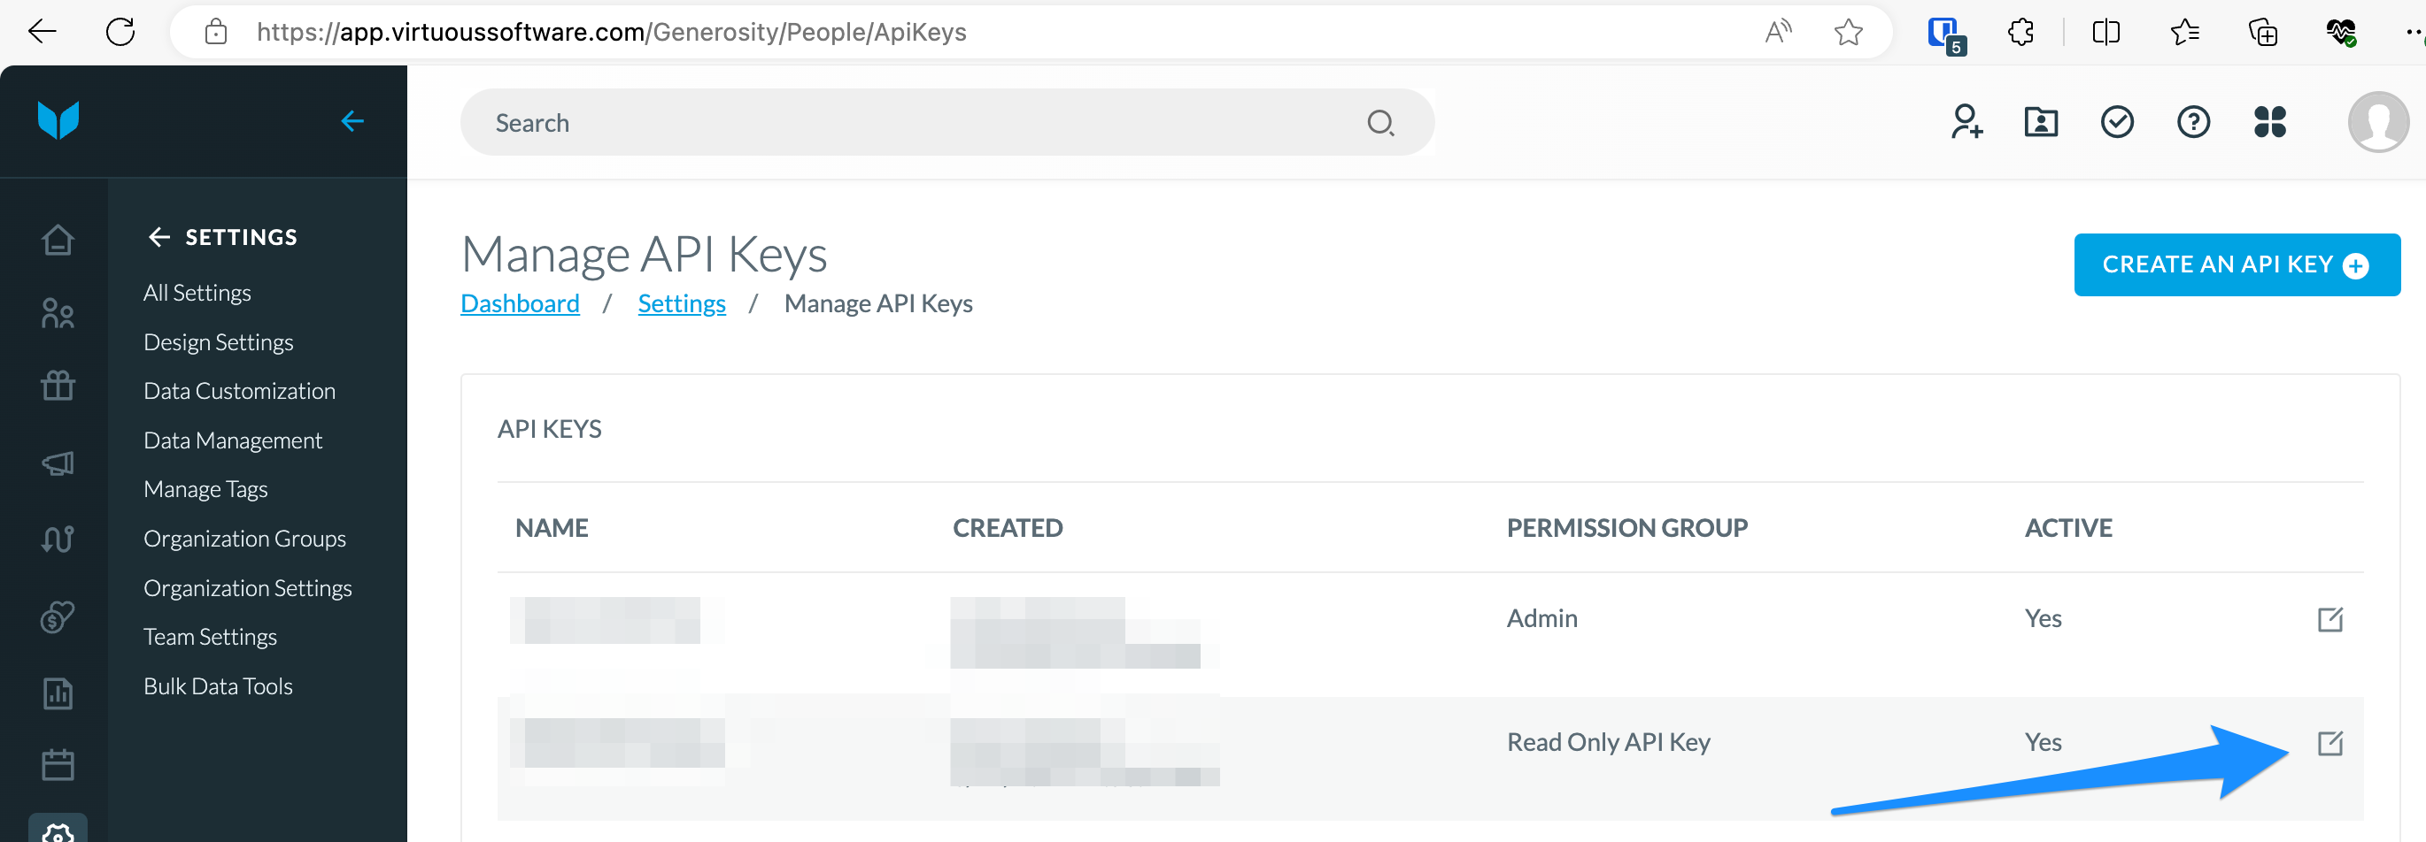Click the Virtuous logo in the sidebar

58,120
